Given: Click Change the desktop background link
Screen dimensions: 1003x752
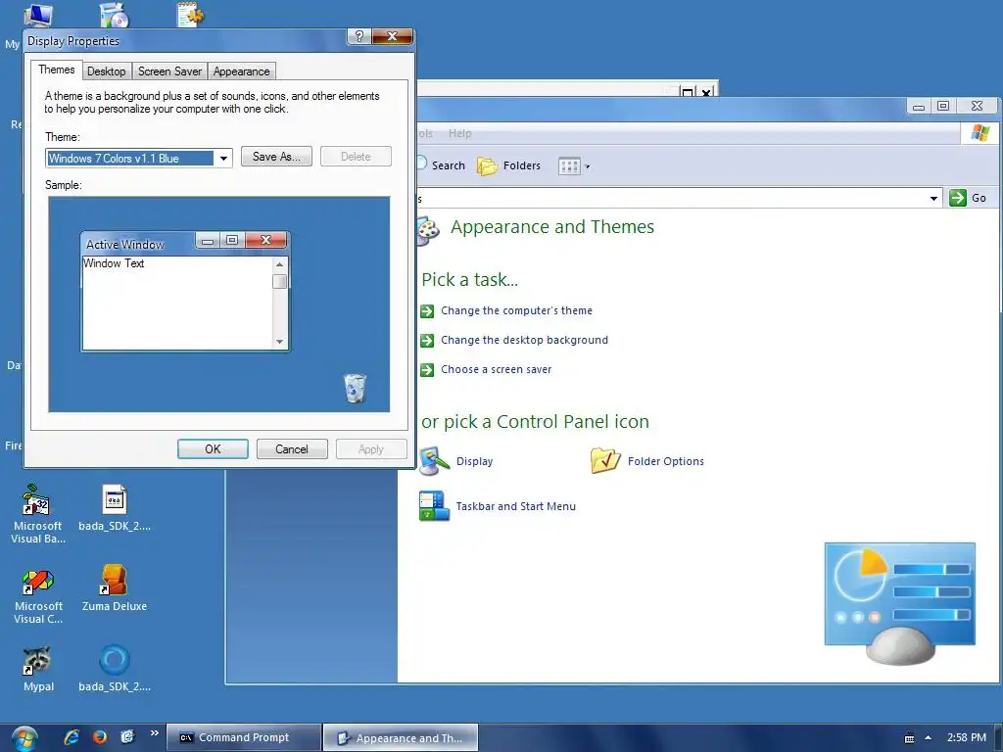Looking at the screenshot, I should (524, 340).
